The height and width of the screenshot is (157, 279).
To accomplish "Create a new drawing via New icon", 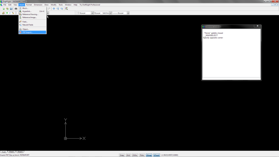I will coord(4,8).
